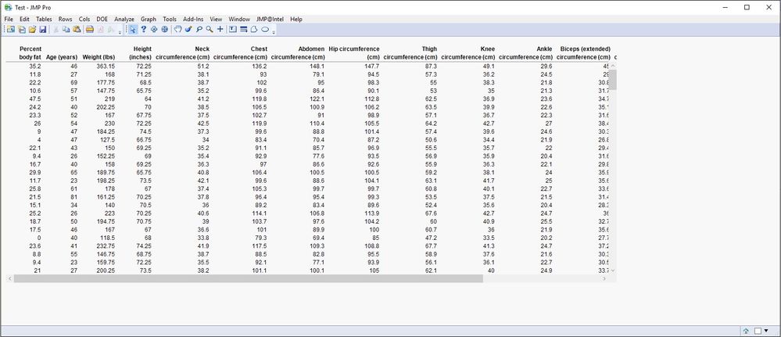The height and width of the screenshot is (337, 781).
Task: Click the Paste clipboard icon
Action: (77, 30)
